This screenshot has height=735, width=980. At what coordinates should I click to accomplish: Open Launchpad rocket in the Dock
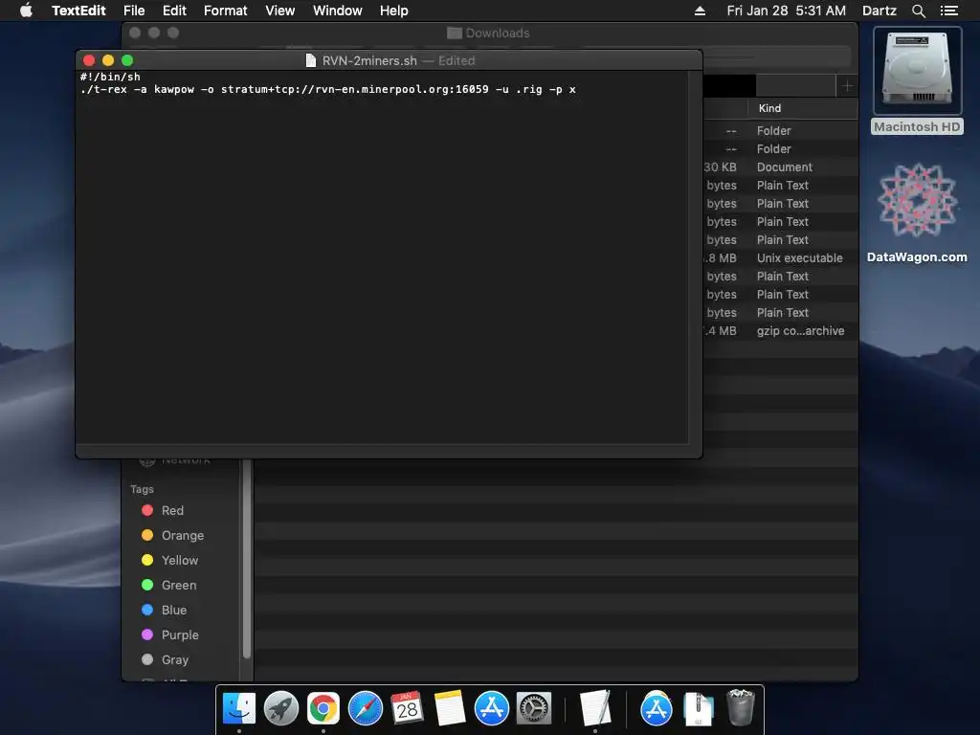(x=281, y=709)
